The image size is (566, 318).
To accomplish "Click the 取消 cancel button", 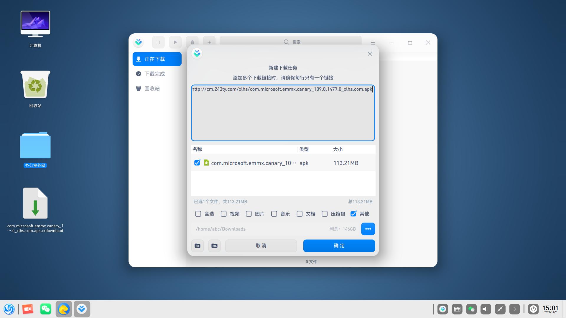I will point(261,246).
